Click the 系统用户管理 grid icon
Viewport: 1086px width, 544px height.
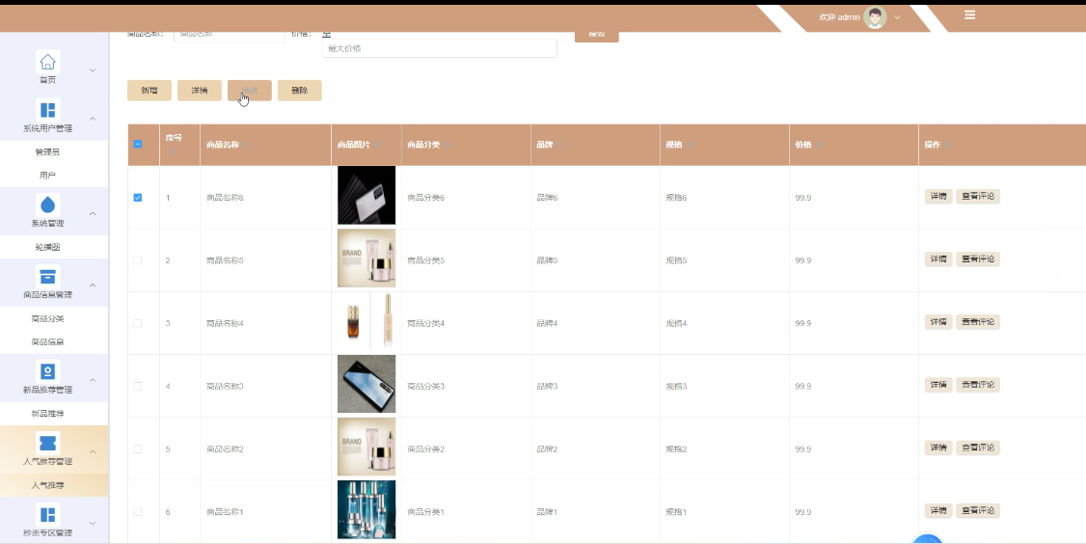(48, 110)
